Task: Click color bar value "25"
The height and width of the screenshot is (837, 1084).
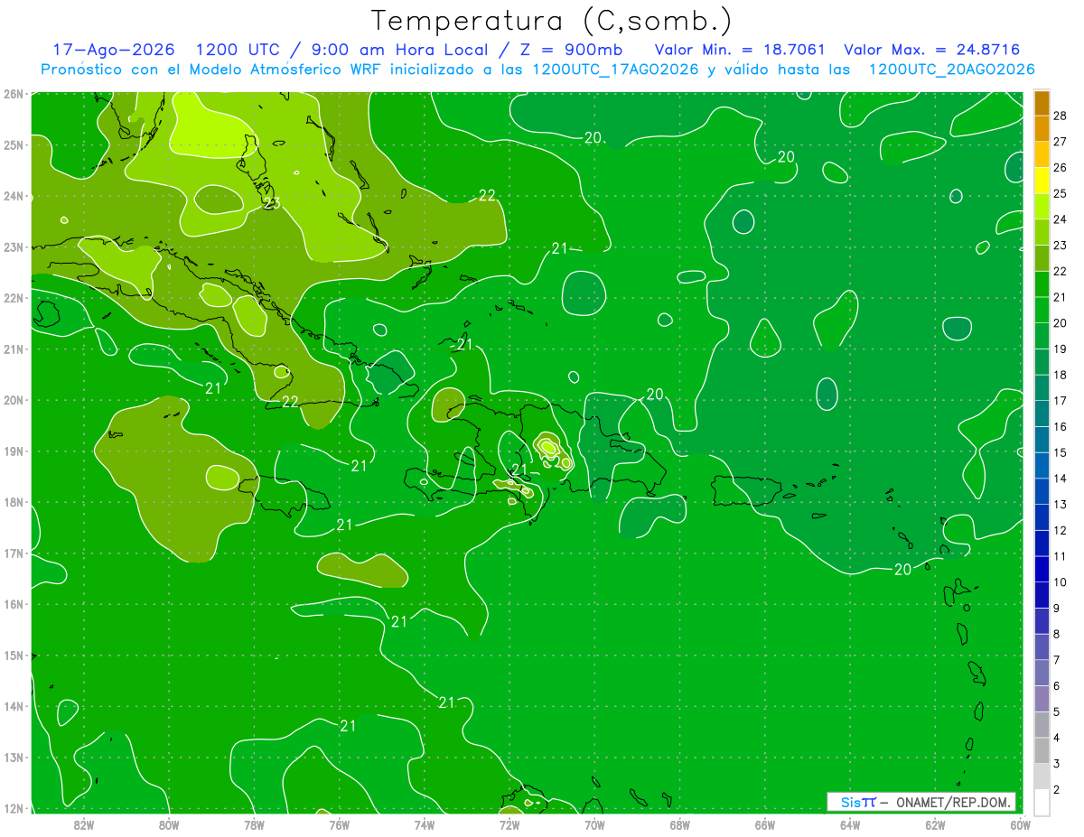Action: click(x=1061, y=194)
